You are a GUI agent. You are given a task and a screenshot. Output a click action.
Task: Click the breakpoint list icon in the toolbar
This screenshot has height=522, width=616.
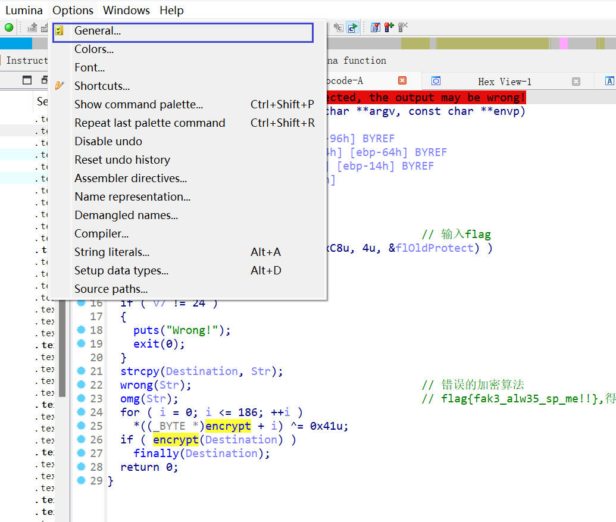pyautogui.click(x=375, y=27)
